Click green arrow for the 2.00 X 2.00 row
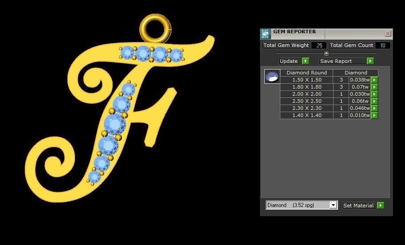The image size is (405, 245). (374, 94)
